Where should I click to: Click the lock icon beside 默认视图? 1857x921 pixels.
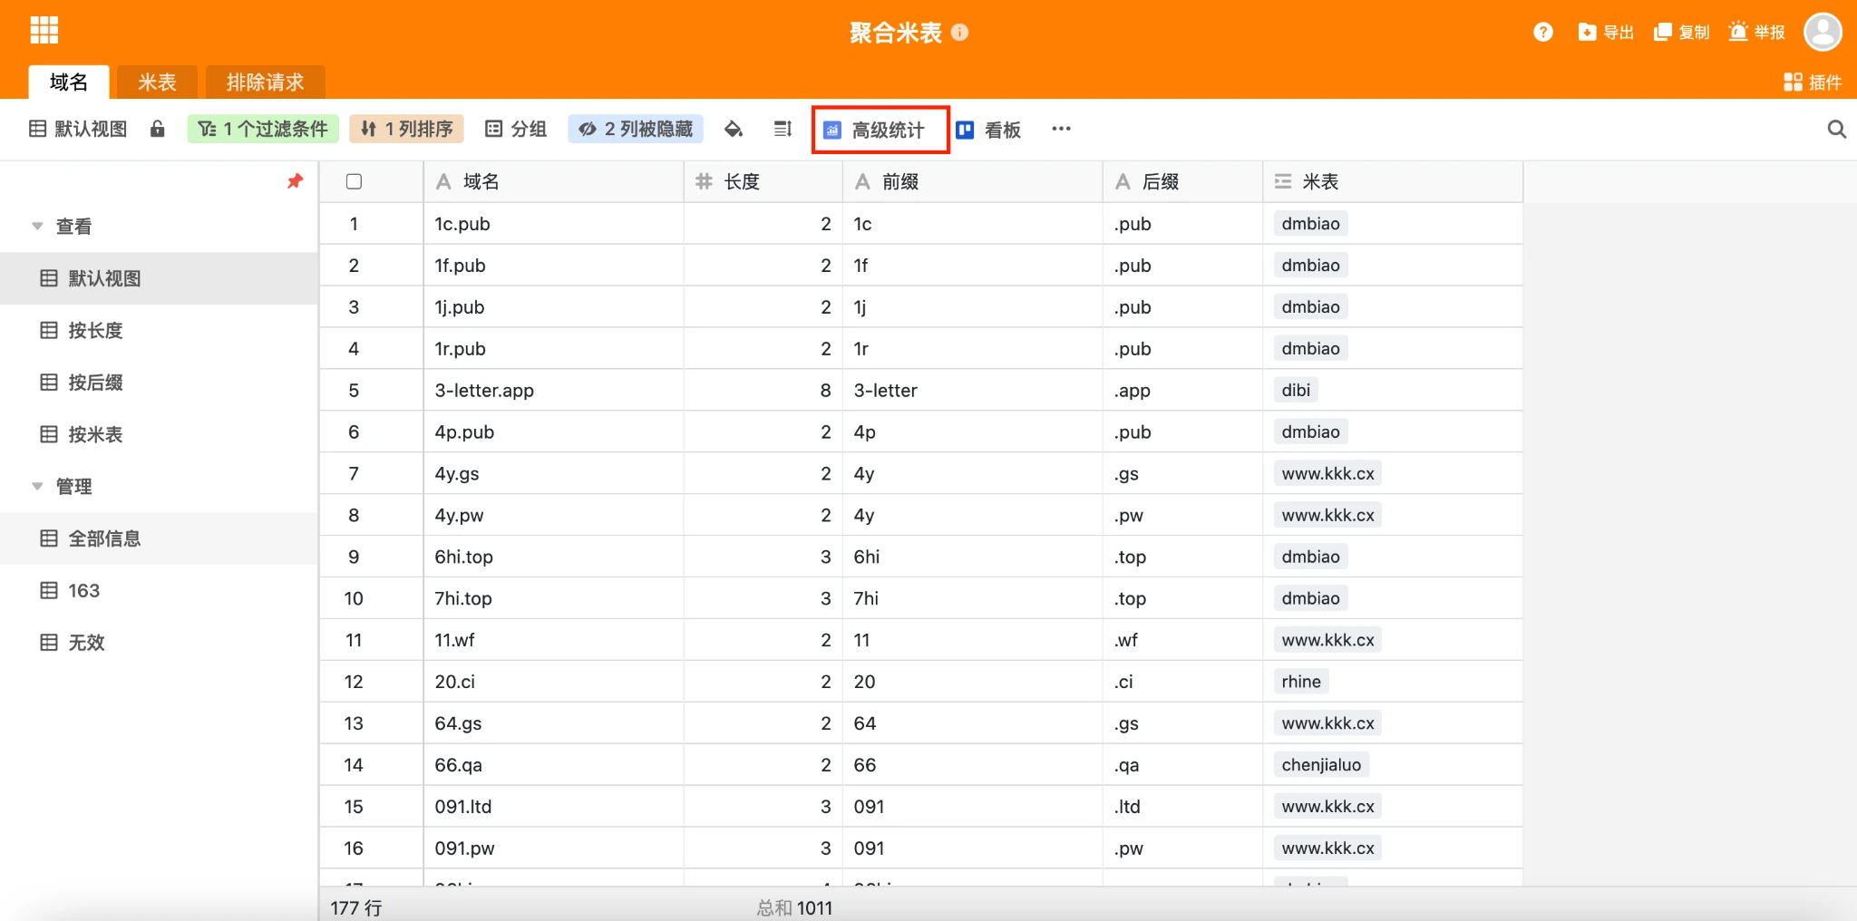click(x=158, y=129)
